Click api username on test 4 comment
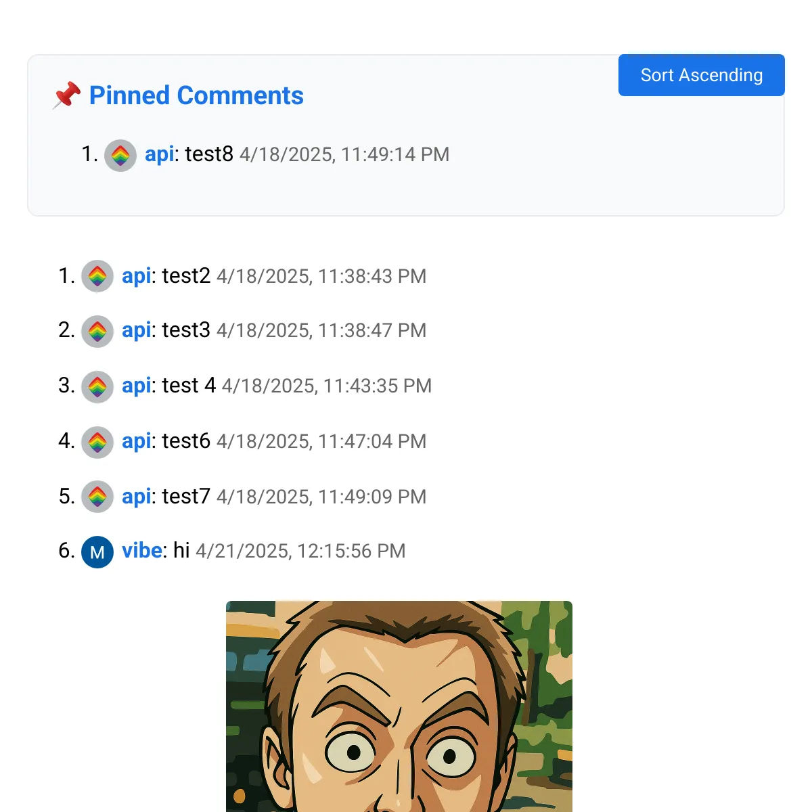 tap(137, 386)
